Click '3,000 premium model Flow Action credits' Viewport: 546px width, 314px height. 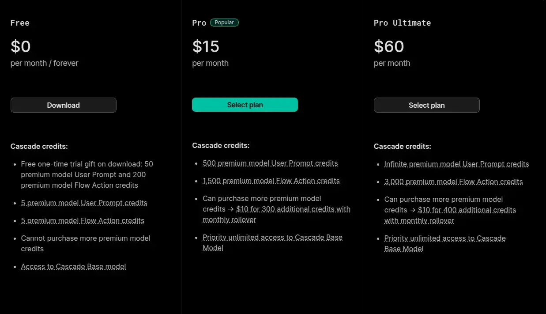coord(453,182)
